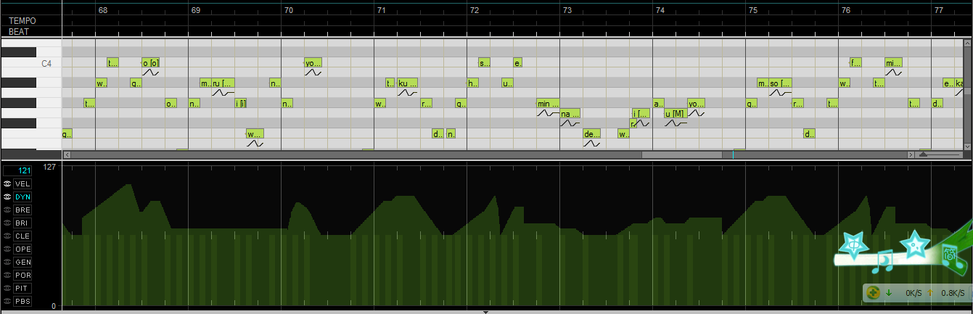Select the POR parameter button
The image size is (973, 314).
(x=22, y=276)
